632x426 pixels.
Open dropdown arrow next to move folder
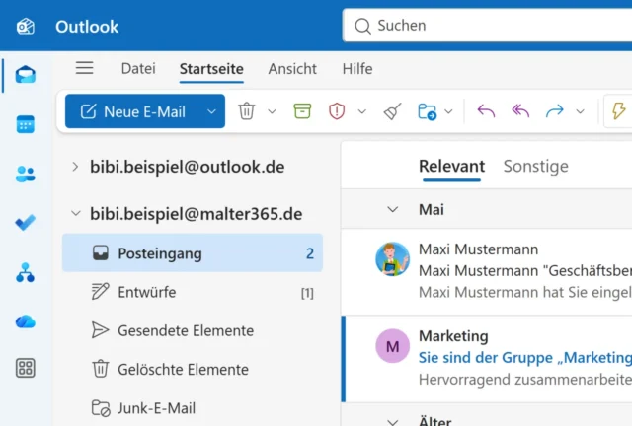click(x=448, y=111)
